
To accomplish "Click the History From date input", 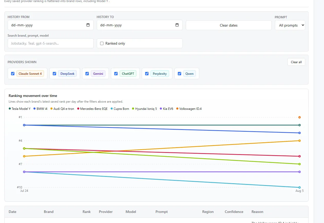I will pos(51,25).
